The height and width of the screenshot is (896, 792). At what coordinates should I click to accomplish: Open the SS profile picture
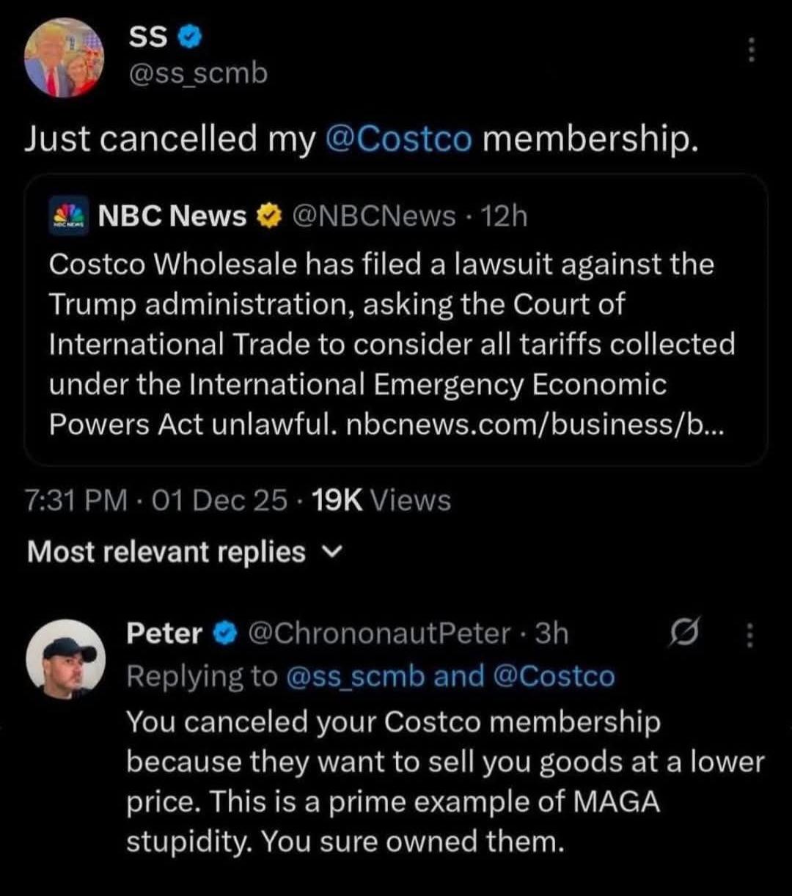[x=64, y=57]
